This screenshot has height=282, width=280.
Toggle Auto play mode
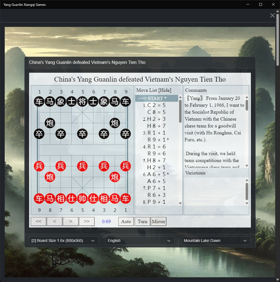(126, 221)
